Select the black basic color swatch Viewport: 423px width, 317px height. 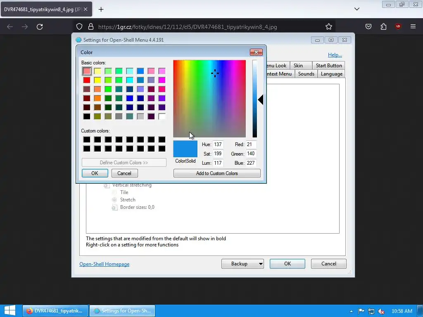[87, 116]
